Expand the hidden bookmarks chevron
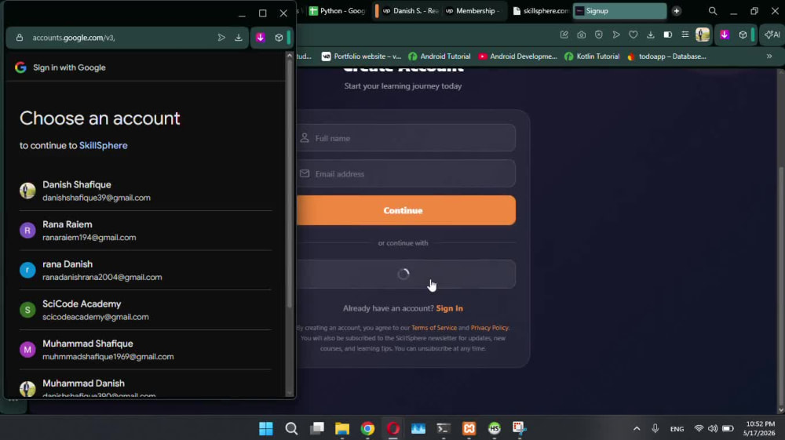 pyautogui.click(x=769, y=56)
